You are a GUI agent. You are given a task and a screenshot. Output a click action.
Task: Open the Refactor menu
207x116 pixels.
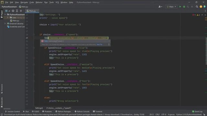pos(39,2)
